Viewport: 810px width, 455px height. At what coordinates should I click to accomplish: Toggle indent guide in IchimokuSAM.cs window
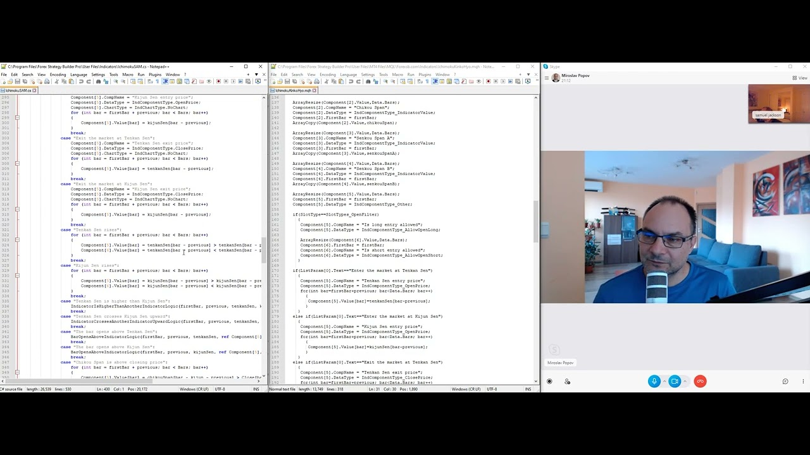coord(165,82)
